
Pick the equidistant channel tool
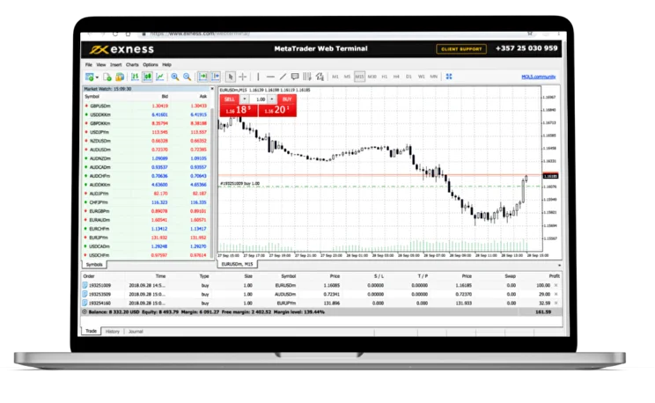click(307, 77)
